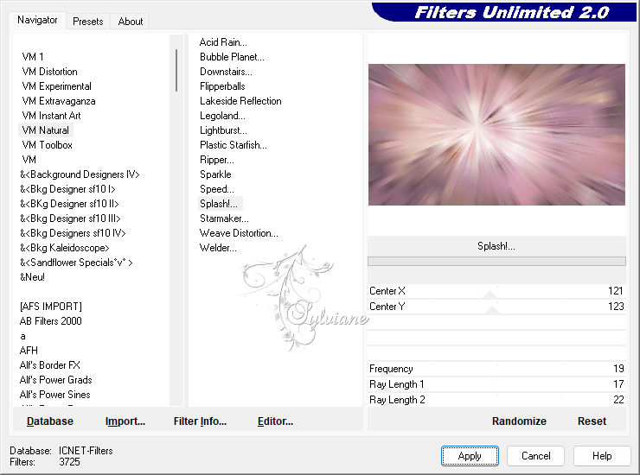Open the Help button

602,456
